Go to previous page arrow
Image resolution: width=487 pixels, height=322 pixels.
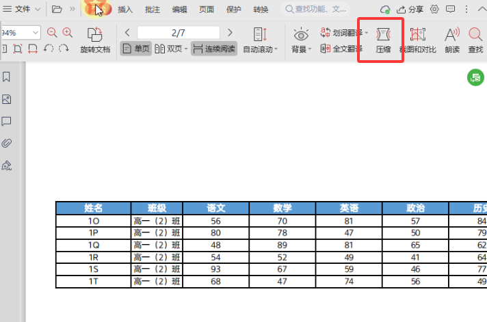pyautogui.click(x=127, y=33)
